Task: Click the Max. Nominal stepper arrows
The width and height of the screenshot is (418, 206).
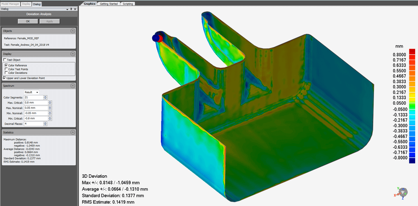Action: point(50,108)
